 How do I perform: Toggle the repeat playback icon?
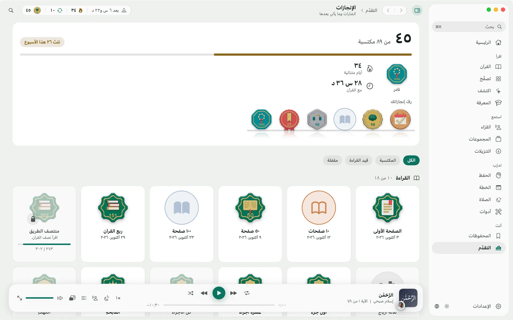click(247, 293)
